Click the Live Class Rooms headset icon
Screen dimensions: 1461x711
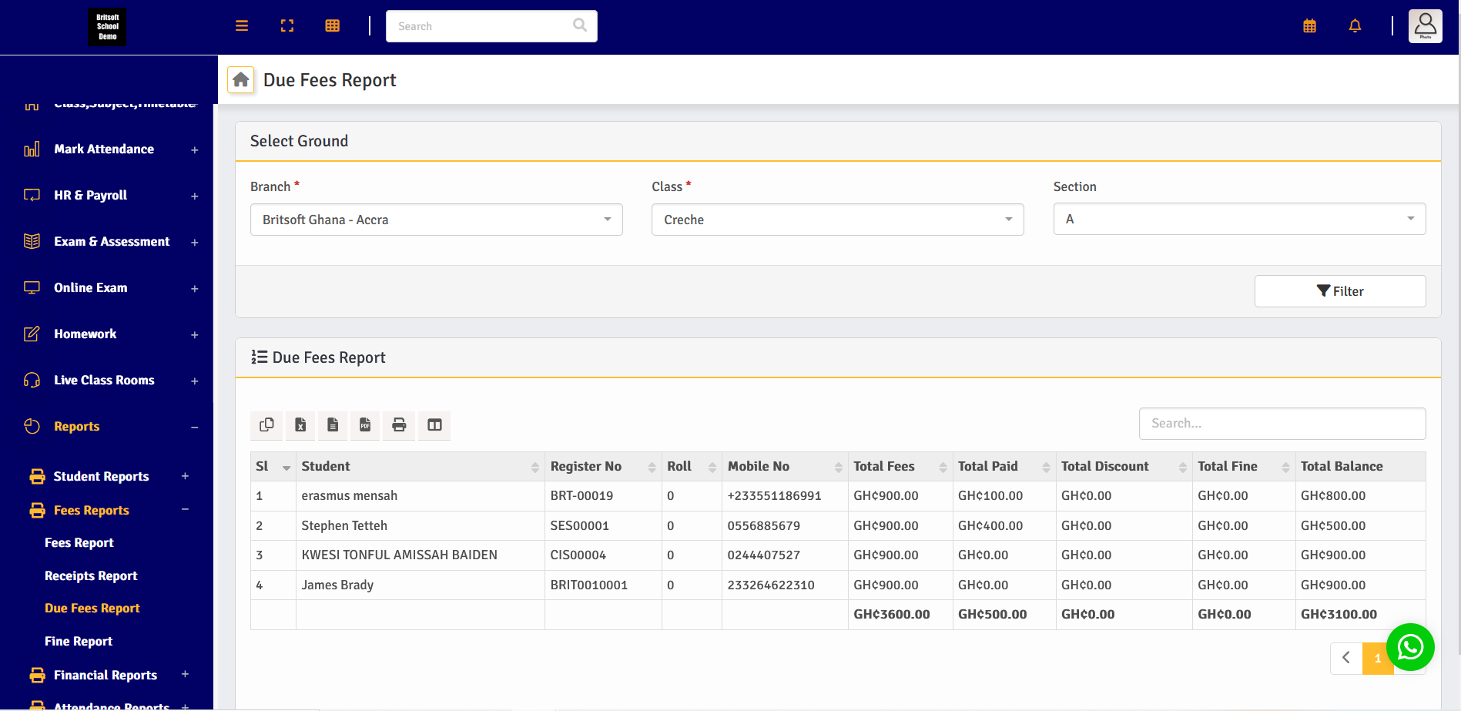[32, 381]
